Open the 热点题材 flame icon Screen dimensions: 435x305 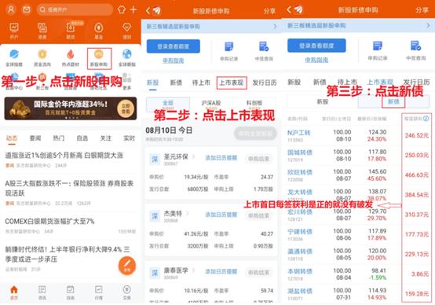(x=71, y=54)
